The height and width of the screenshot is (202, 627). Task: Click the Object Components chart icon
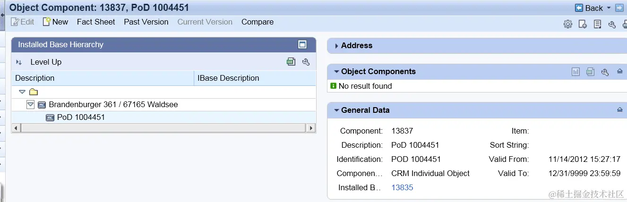[x=575, y=72]
